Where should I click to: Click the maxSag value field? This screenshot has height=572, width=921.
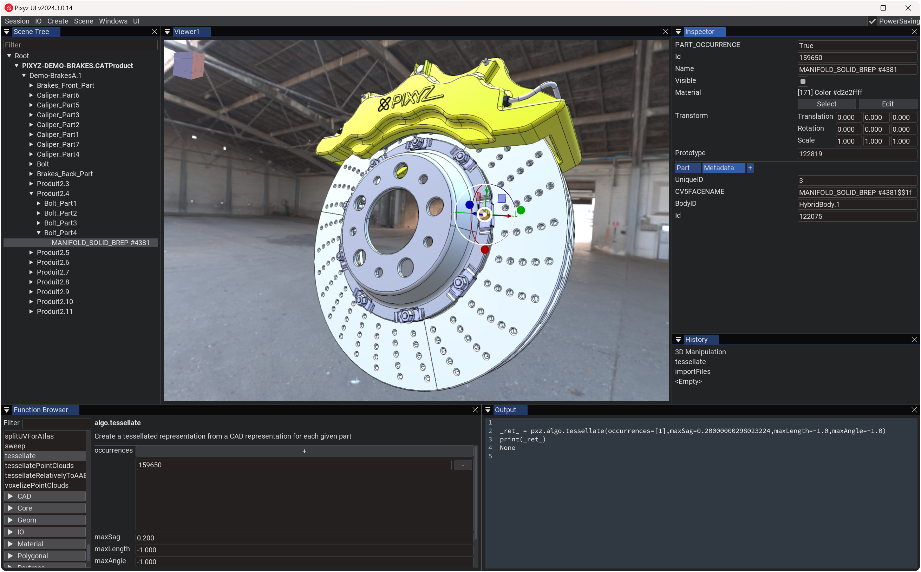point(303,538)
